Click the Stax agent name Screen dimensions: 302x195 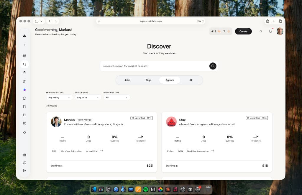[x=182, y=120]
